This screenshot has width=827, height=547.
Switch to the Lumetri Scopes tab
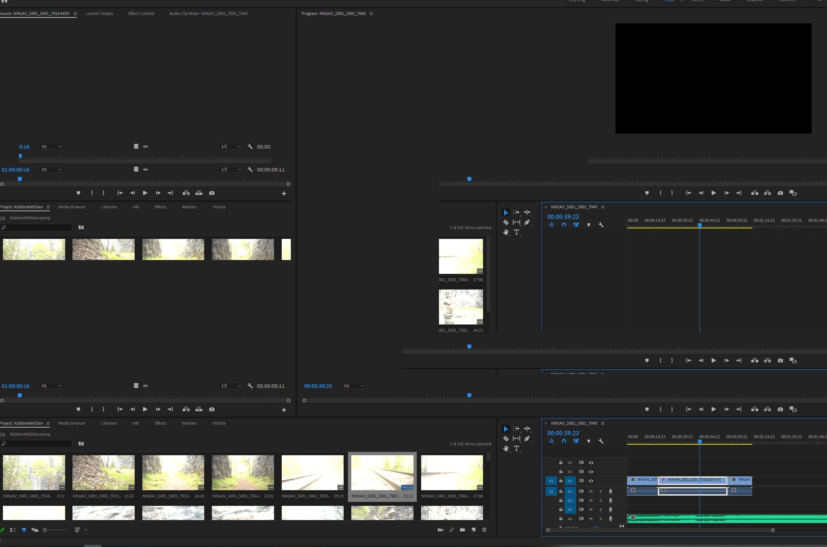[99, 13]
